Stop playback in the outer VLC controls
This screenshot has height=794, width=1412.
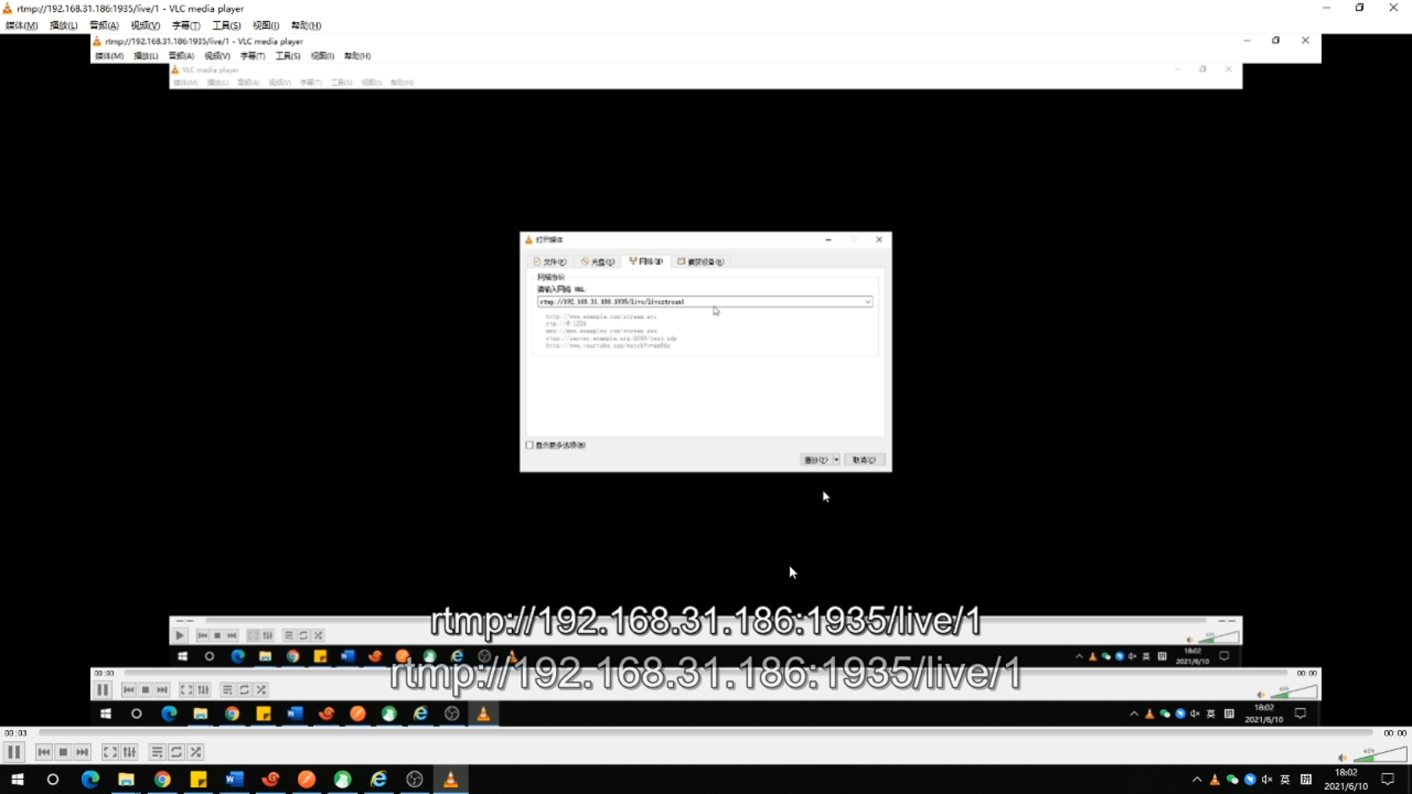coord(63,752)
